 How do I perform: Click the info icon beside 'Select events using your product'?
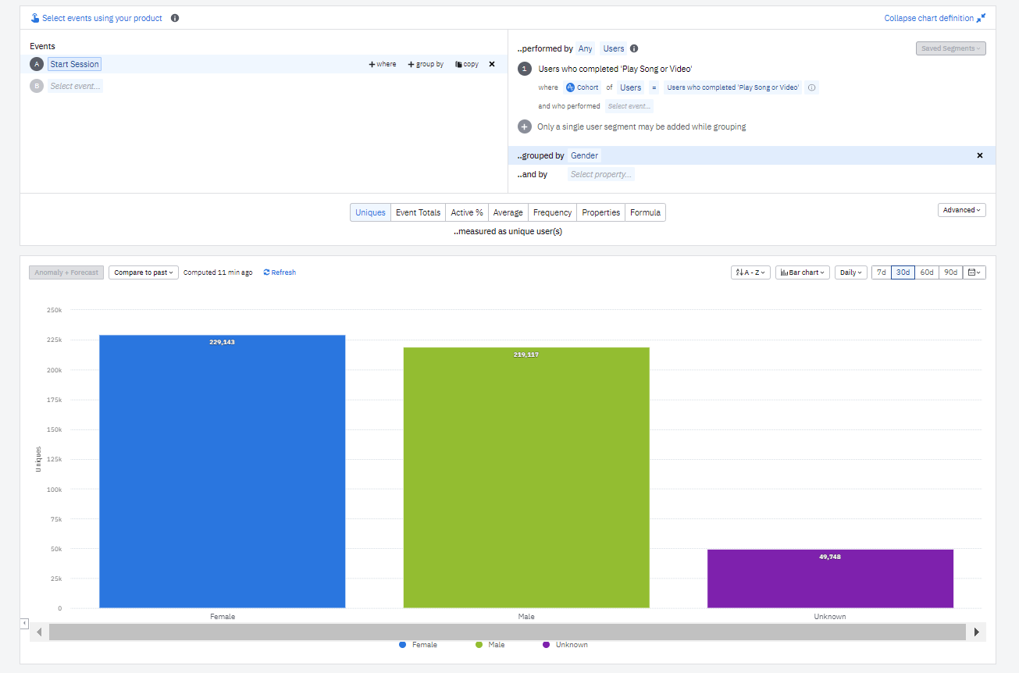[175, 18]
